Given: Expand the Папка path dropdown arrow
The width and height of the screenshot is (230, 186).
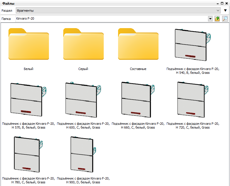Looking at the screenshot, I should pyautogui.click(x=210, y=19).
